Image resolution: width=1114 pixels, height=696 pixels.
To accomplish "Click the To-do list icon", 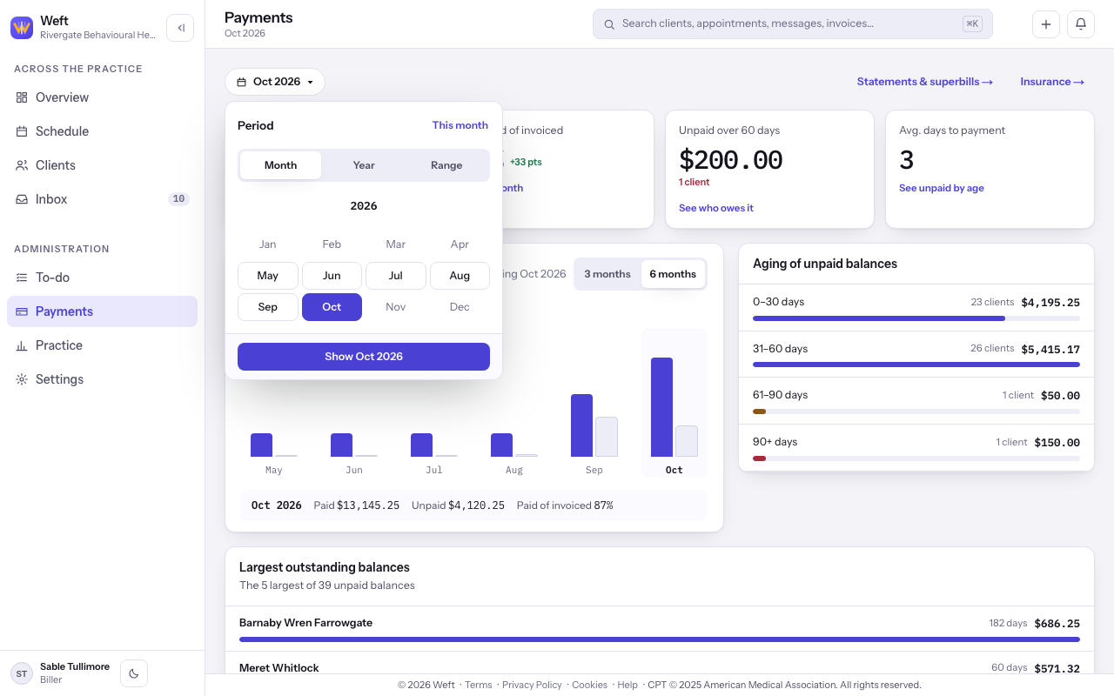I will 22,278.
